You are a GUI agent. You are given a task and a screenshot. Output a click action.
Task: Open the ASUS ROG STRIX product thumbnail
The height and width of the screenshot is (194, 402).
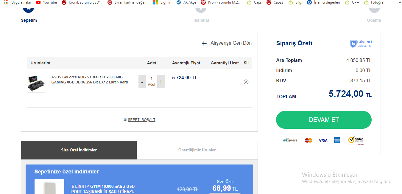pos(36,84)
